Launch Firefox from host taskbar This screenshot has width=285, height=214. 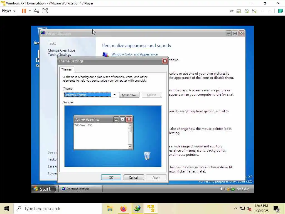123,208
